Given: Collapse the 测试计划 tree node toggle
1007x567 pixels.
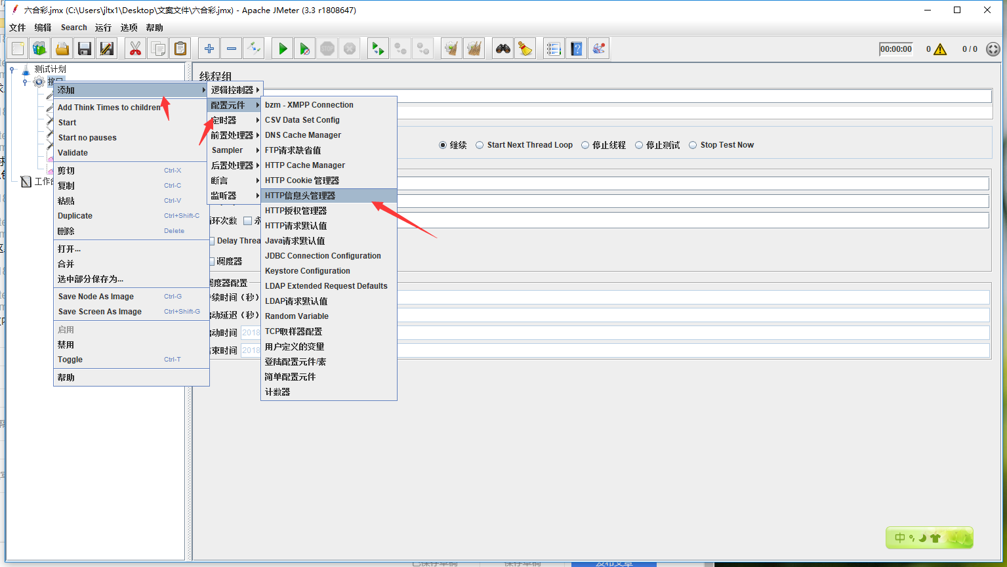Looking at the screenshot, I should (12, 69).
